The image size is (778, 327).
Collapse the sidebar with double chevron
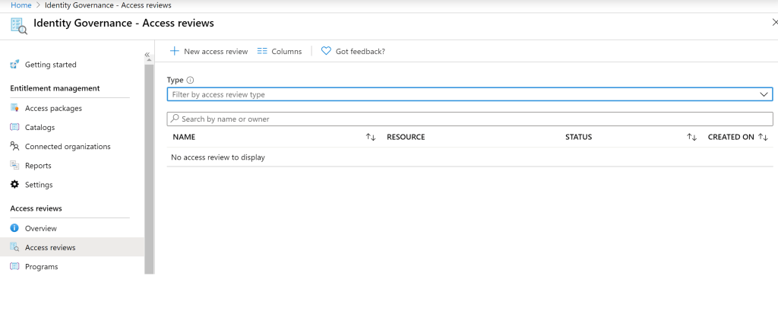147,55
